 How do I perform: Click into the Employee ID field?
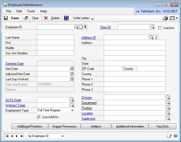pyautogui.click(x=55, y=27)
